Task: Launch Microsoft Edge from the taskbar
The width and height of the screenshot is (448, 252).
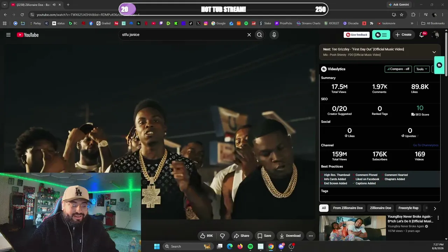Action: 230,246
